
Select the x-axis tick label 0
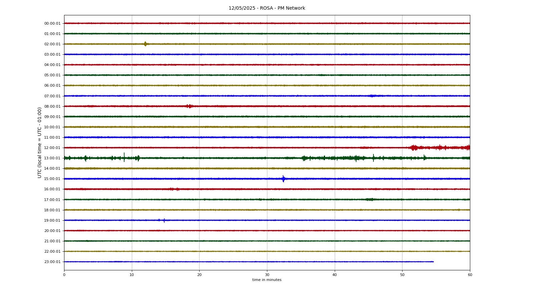pyautogui.click(x=64, y=275)
